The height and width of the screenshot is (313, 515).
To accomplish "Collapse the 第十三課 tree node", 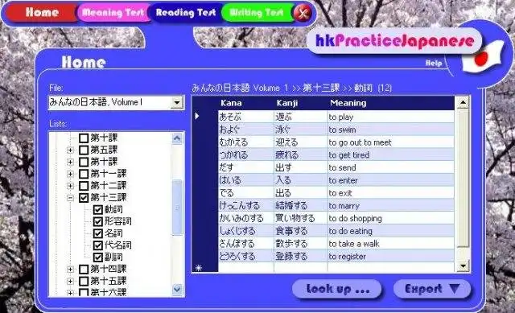I will (70, 198).
